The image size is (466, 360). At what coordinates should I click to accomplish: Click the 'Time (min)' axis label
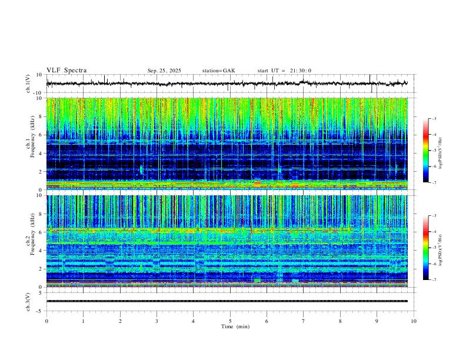tap(235, 326)
